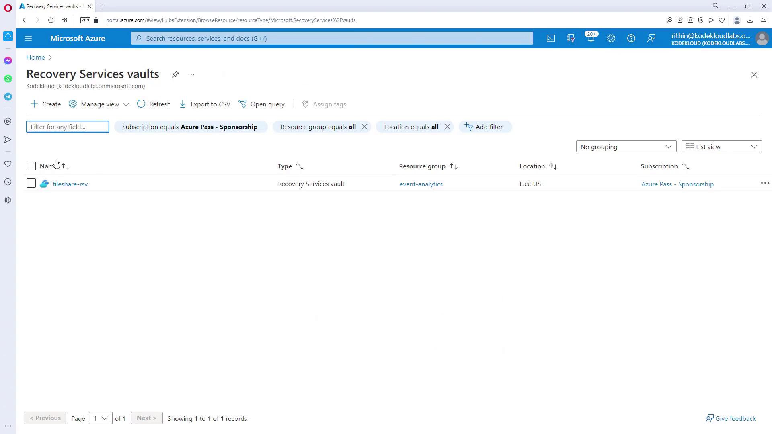Remove the Resource group equals all filter

coord(364,127)
